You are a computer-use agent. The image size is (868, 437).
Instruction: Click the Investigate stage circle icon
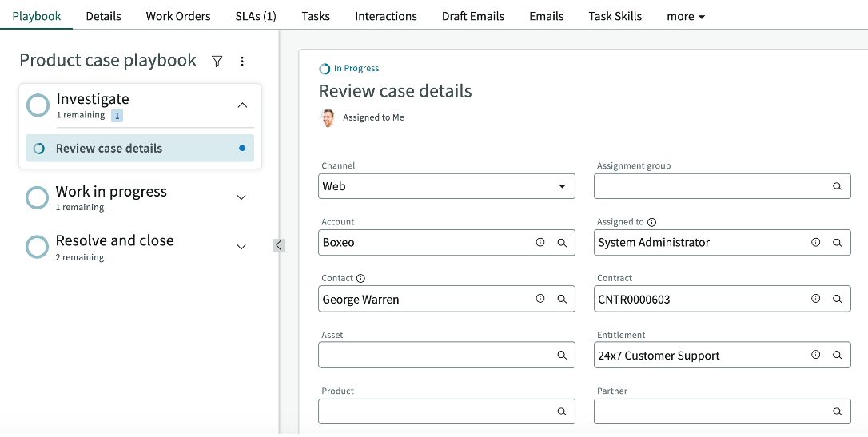[38, 105]
